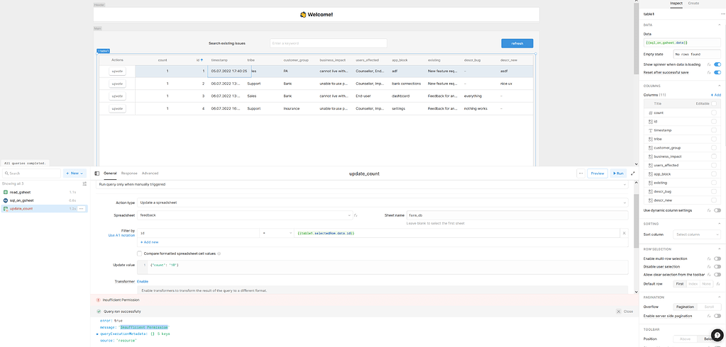
Task: Open the query's three-dot menu beside Preview
Action: coord(581,173)
